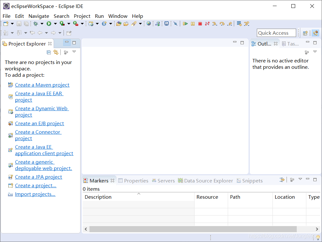Toggle Skip All Breakpoints icon
The height and width of the screenshot is (242, 322).
tap(175, 24)
